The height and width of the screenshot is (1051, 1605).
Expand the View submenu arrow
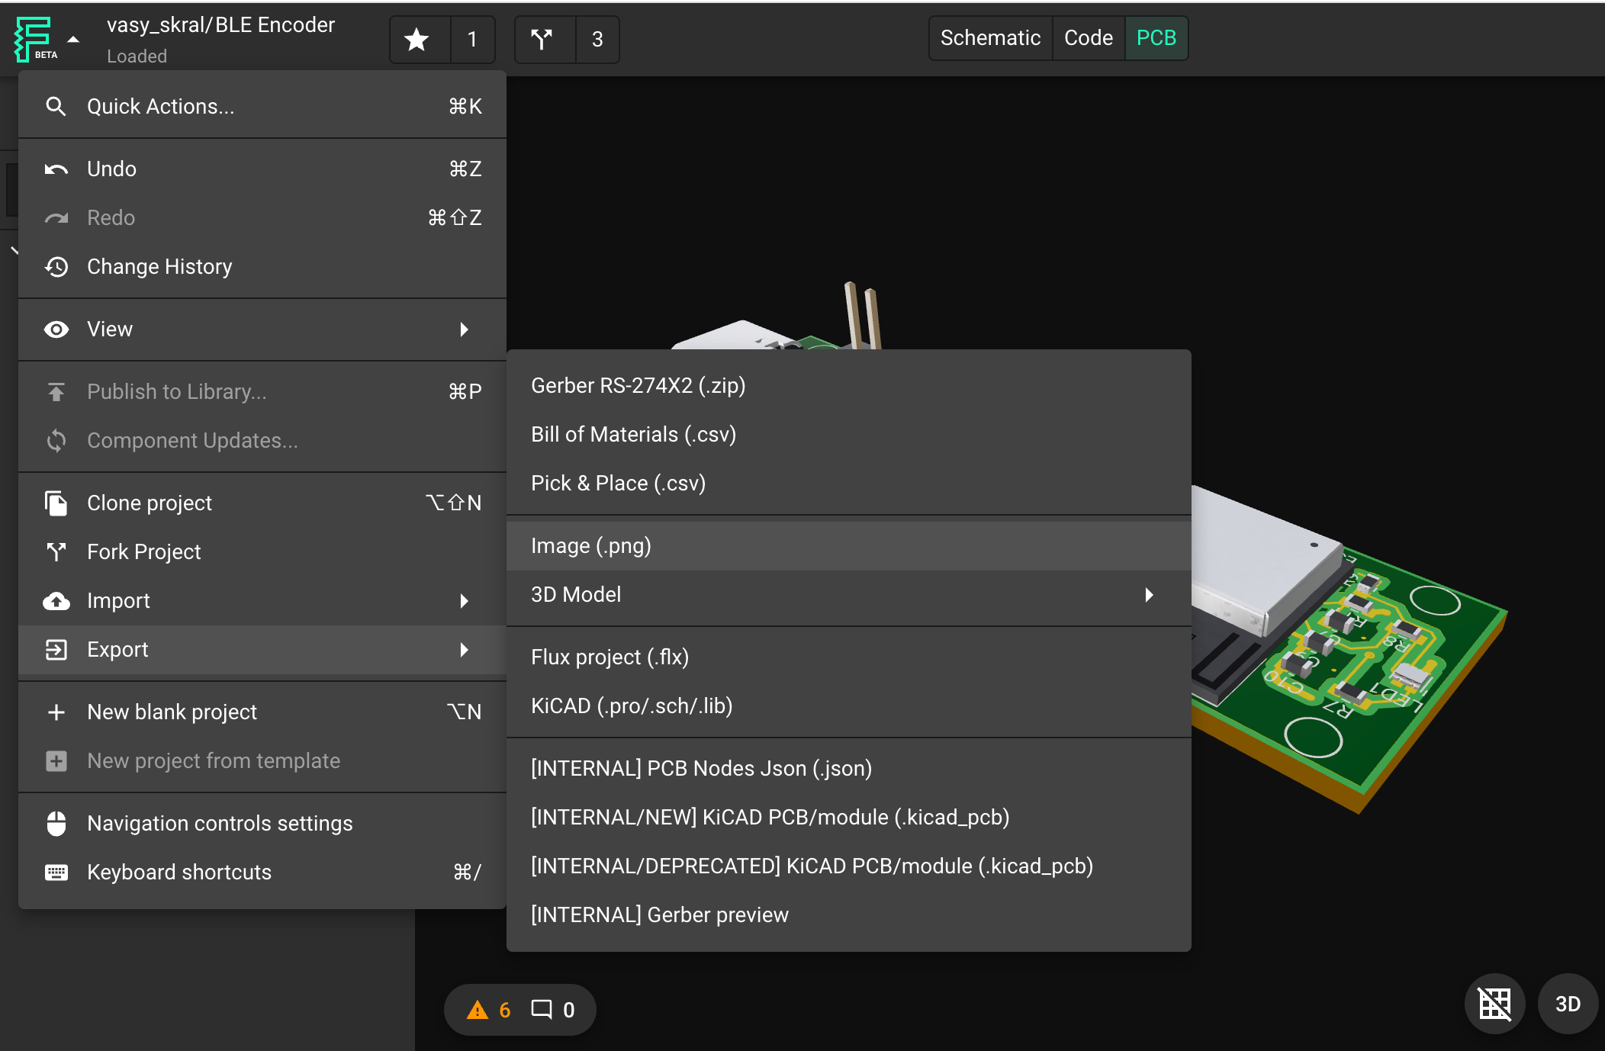464,329
